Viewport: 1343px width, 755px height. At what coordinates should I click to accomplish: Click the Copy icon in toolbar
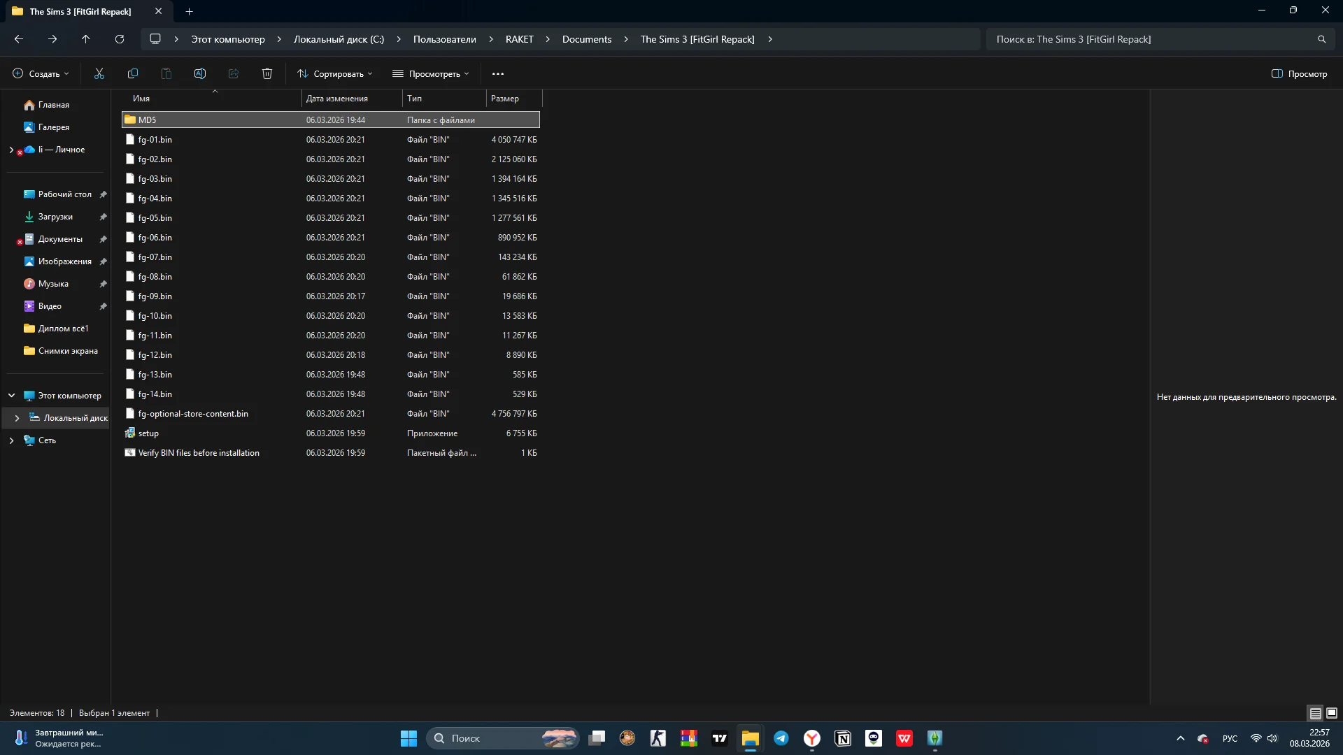133,73
